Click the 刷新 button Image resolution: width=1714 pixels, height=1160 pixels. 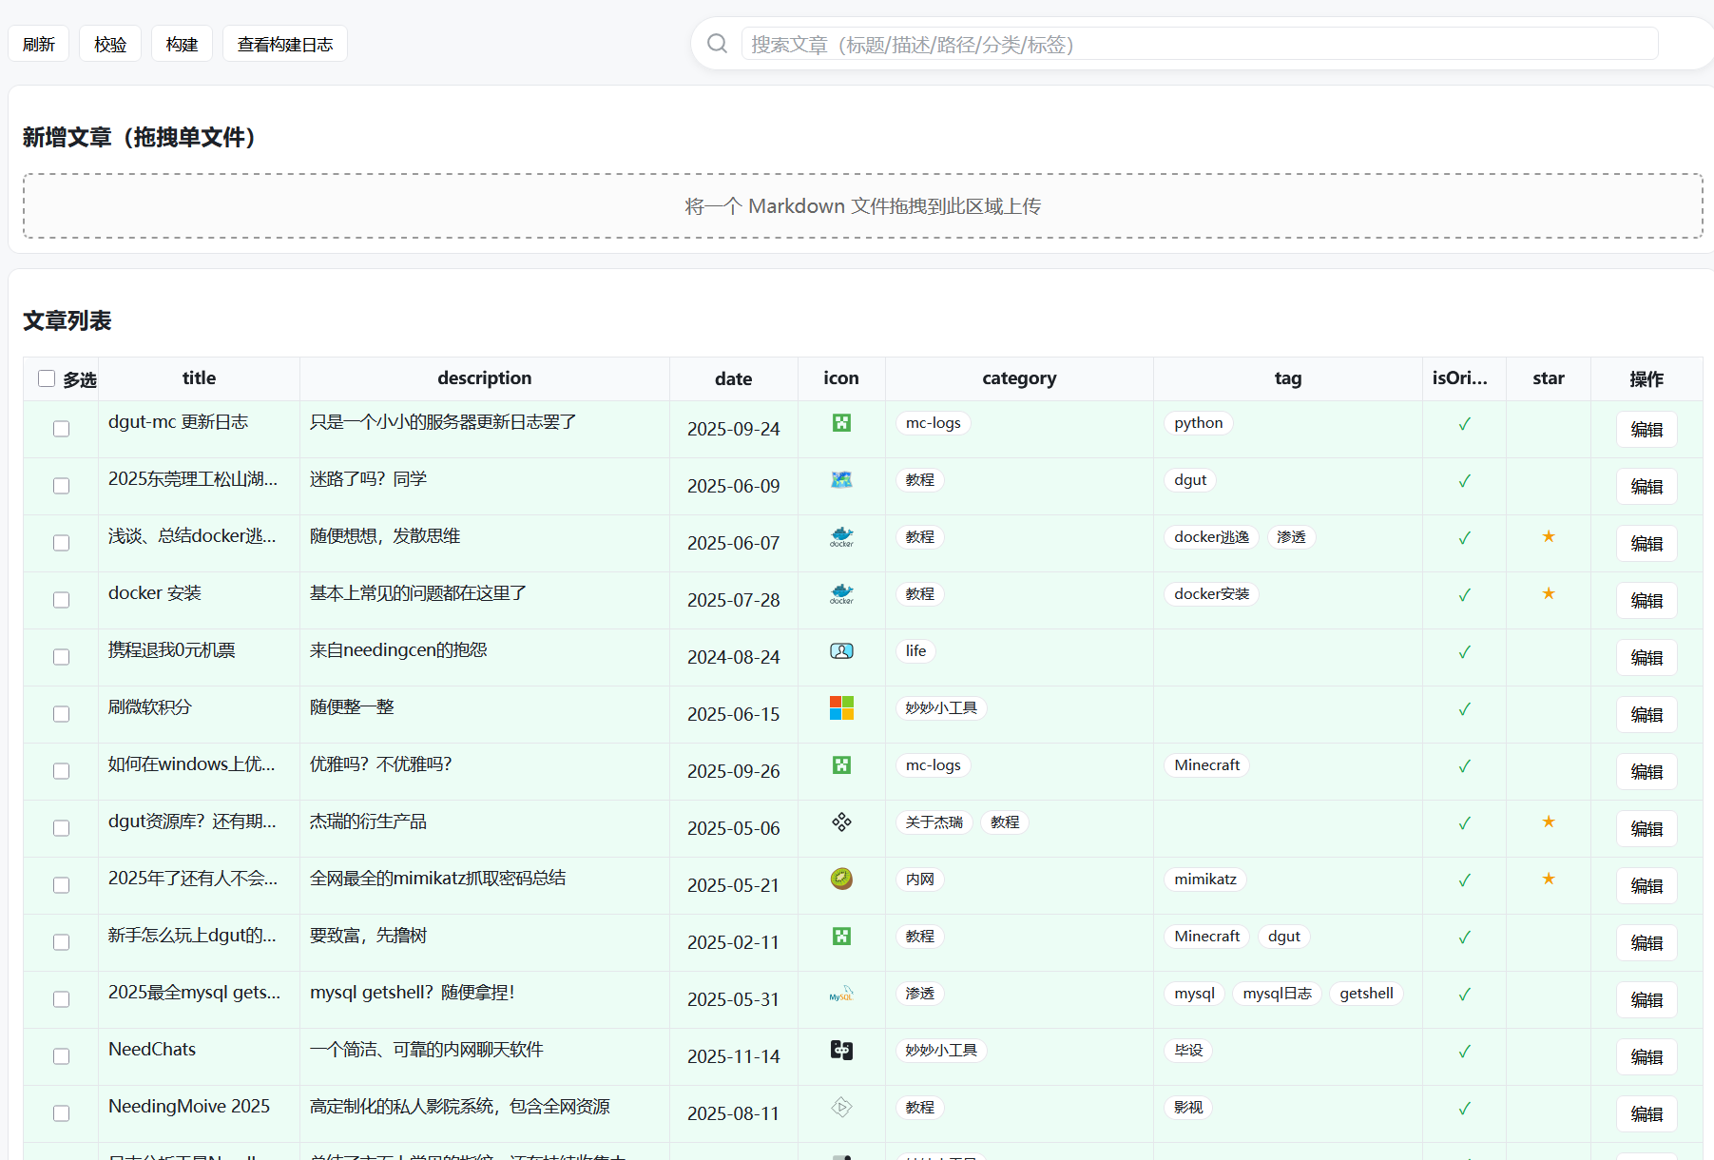point(39,43)
